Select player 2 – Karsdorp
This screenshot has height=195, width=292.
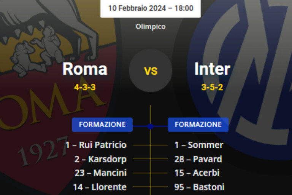tap(100, 159)
